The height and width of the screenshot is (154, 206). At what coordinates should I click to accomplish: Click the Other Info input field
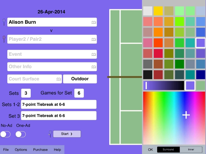click(52, 67)
